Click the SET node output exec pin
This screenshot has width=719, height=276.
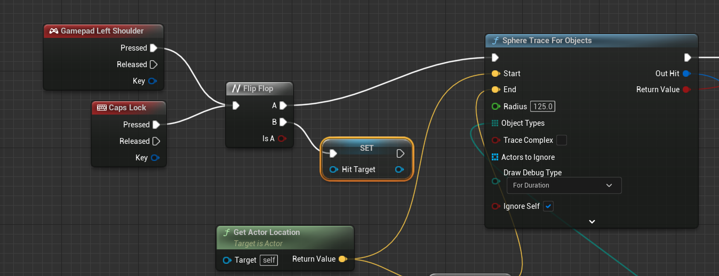click(401, 153)
